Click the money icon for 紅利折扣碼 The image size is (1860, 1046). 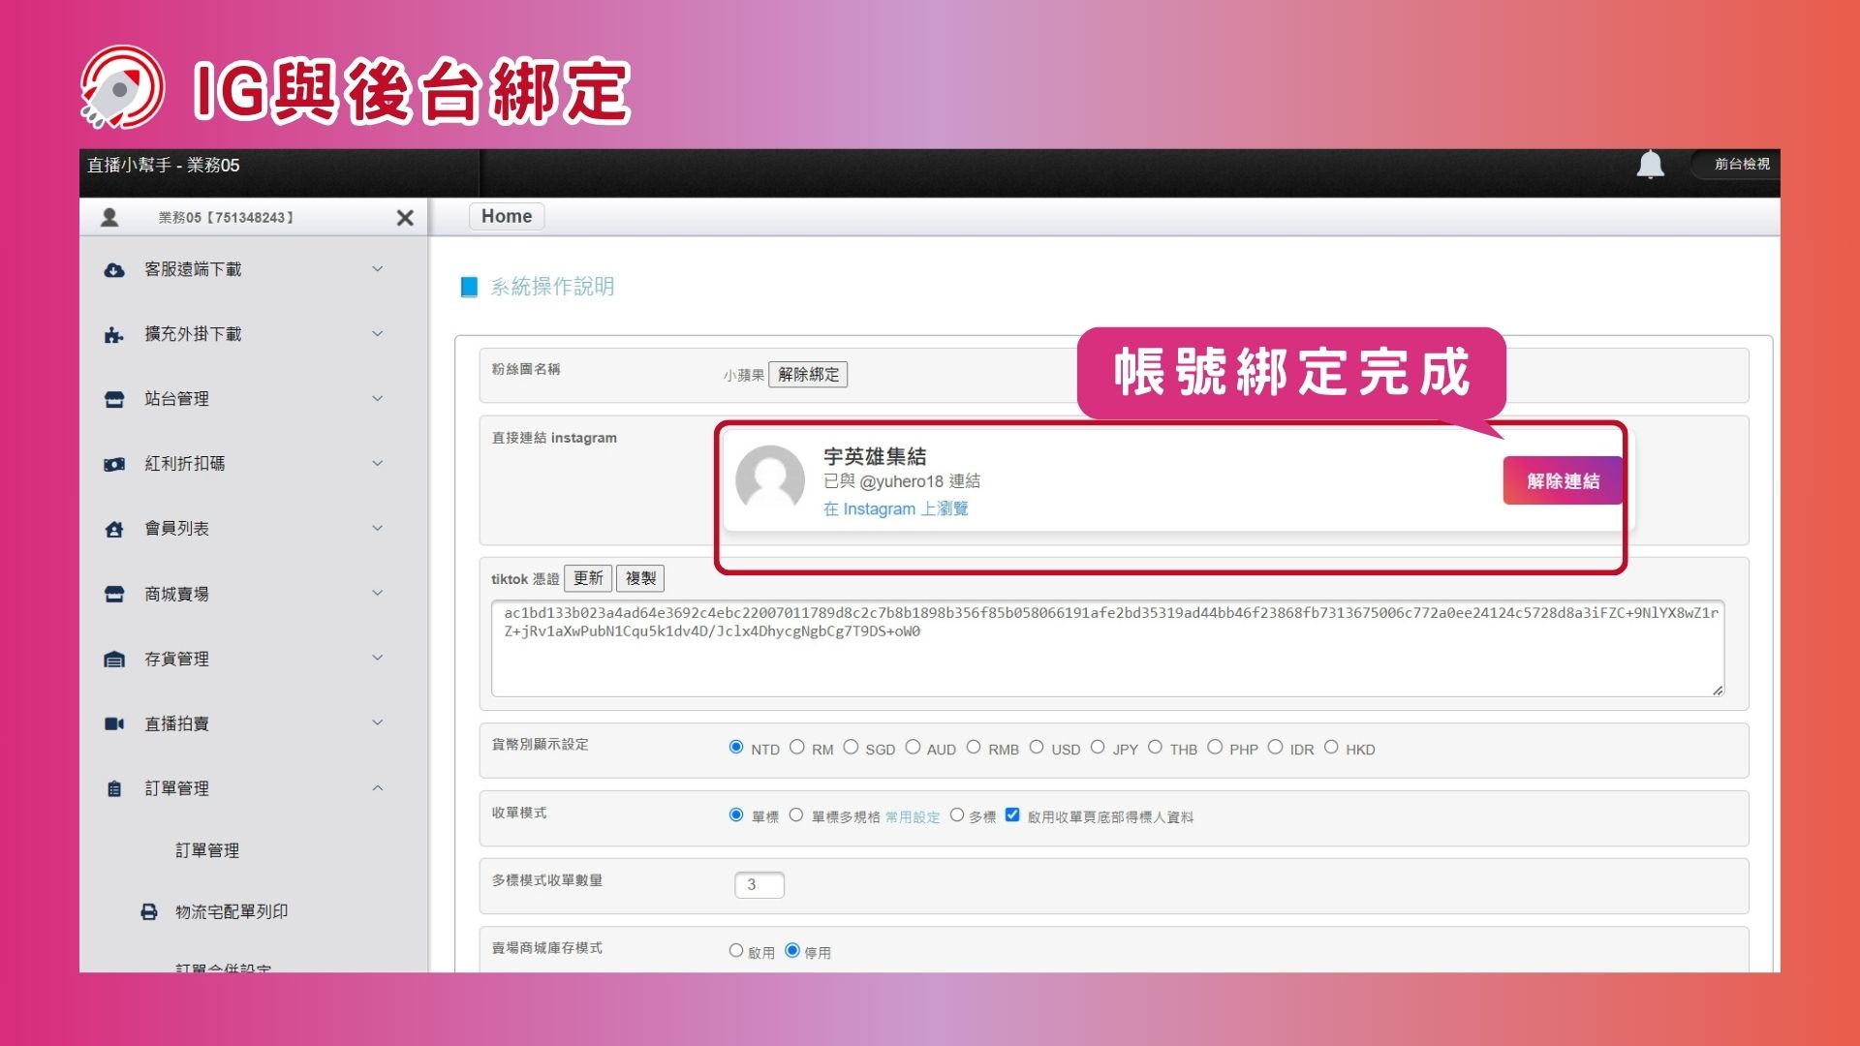tap(114, 465)
